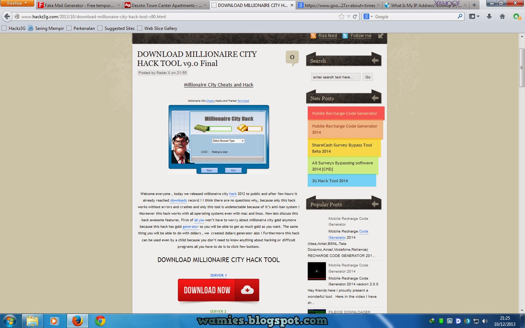
Task: Launch Chrome from the taskbar
Action: [100, 321]
